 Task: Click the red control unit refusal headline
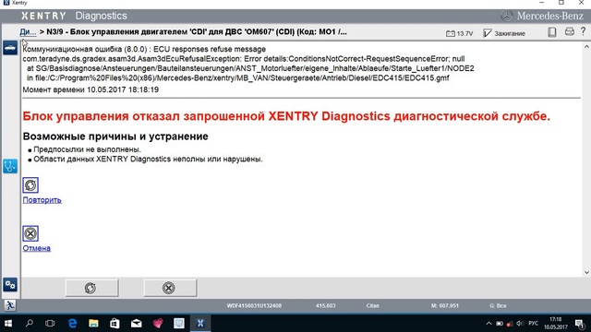286,116
